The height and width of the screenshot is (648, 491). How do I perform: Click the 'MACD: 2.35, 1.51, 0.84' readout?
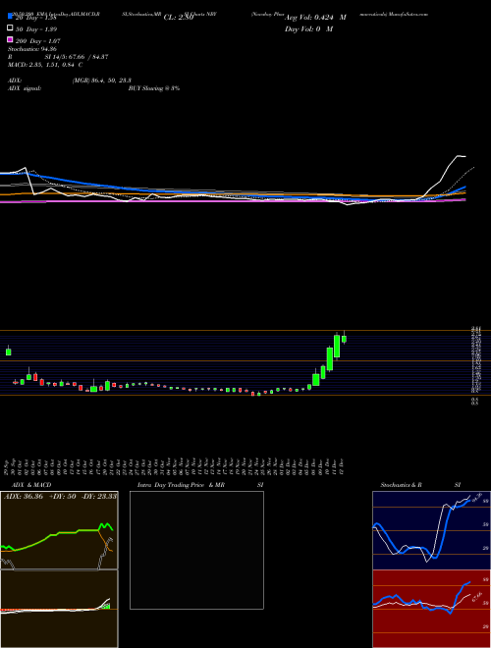pos(45,65)
